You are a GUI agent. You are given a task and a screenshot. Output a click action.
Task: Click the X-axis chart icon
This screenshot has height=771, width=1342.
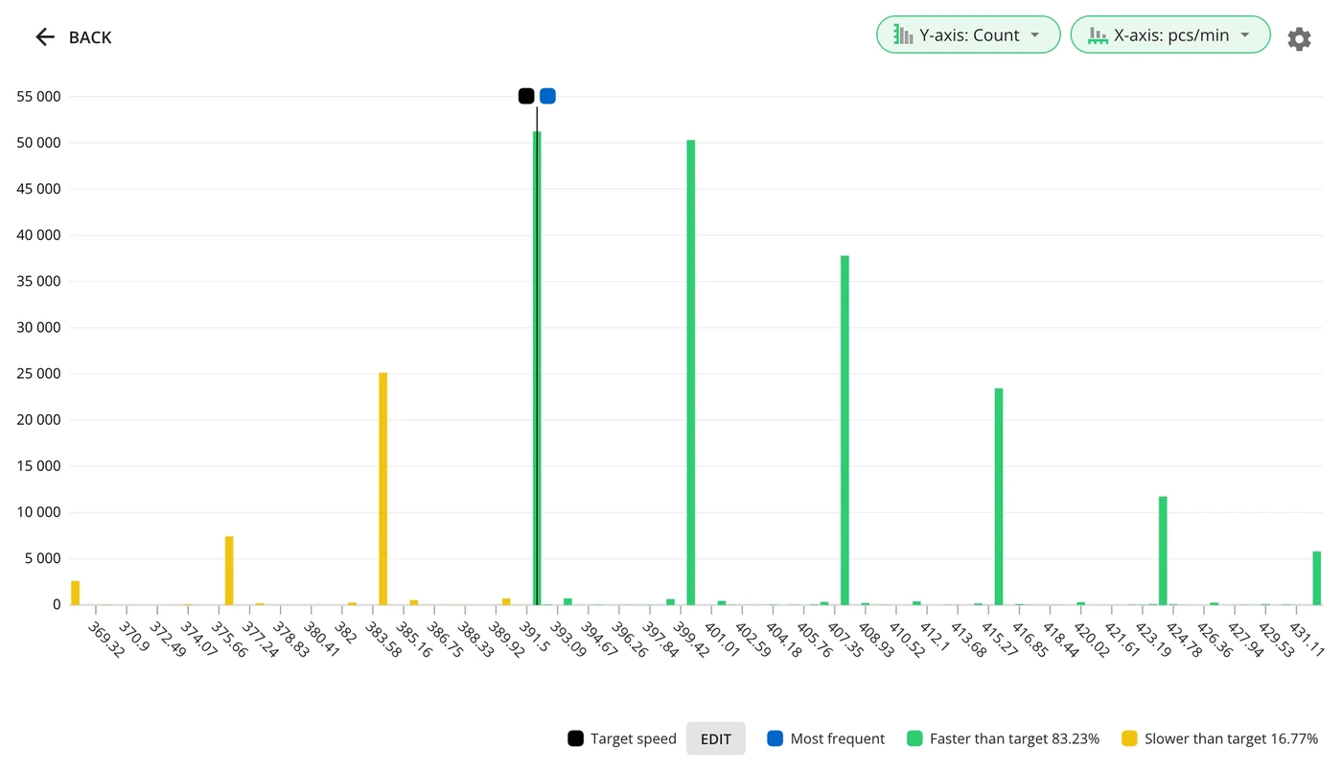click(1098, 35)
